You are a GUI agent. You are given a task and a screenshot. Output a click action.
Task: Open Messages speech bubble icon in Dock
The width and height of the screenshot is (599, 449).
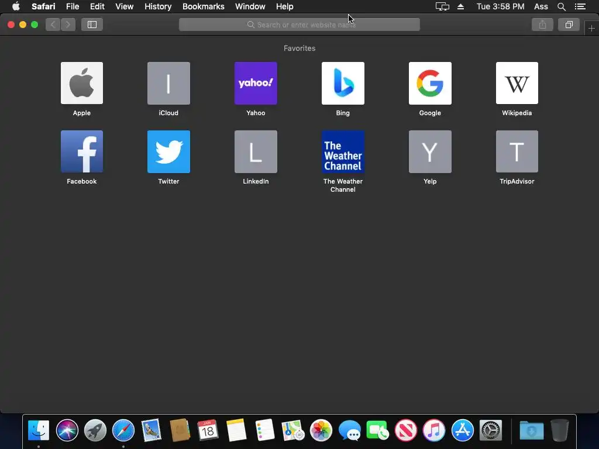pos(350,430)
